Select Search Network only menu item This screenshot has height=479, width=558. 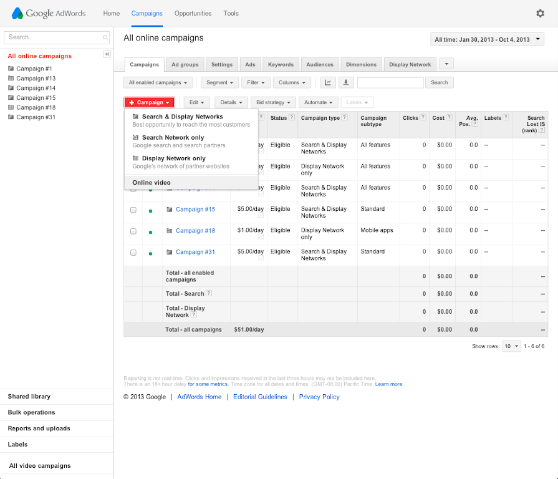[191, 142]
